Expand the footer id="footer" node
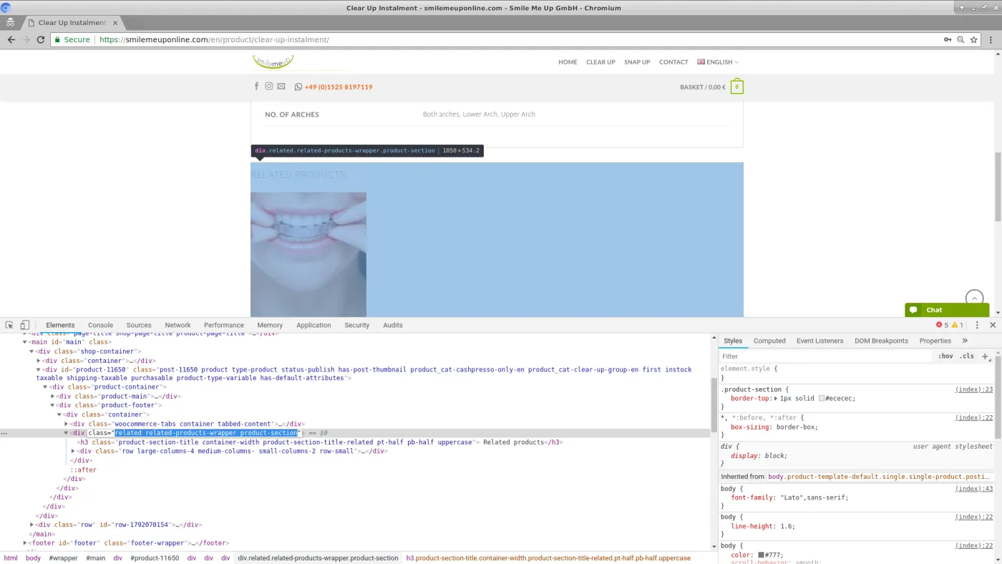The height and width of the screenshot is (564, 1002). [25, 543]
